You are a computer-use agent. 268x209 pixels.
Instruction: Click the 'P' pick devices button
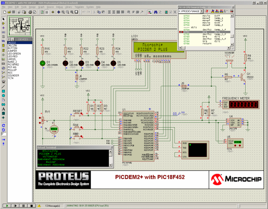point(9,39)
